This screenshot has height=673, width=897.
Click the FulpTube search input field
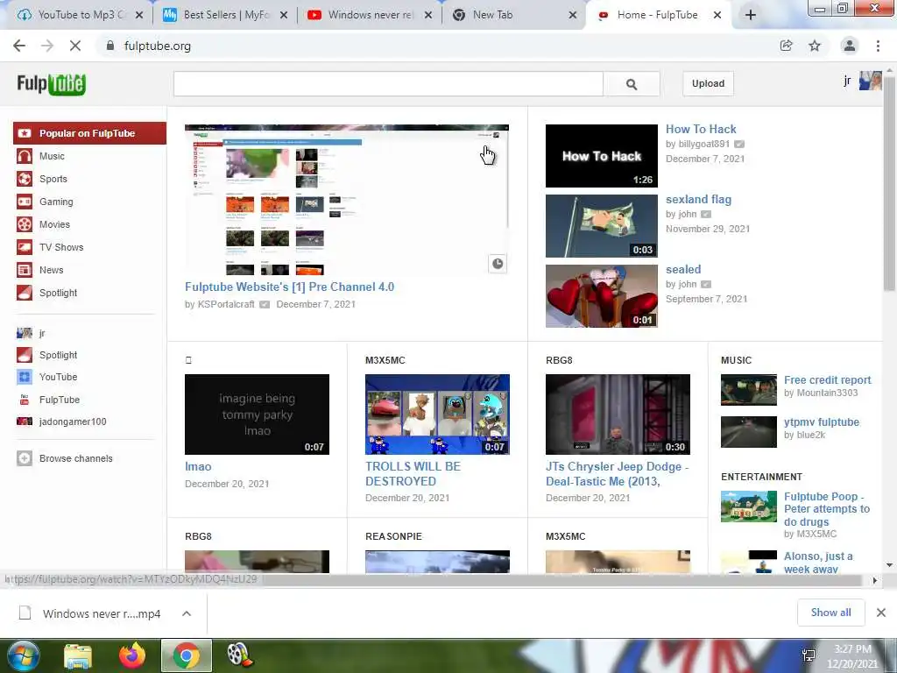tap(388, 84)
